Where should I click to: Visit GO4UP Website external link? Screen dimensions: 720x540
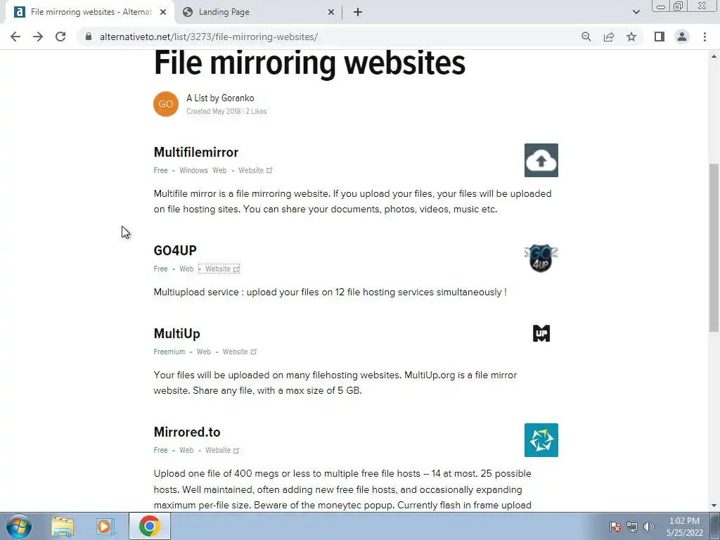[222, 269]
